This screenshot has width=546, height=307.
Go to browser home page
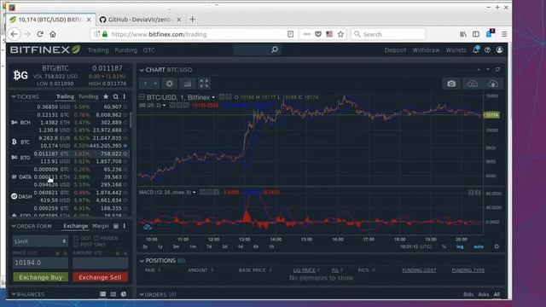click(53, 34)
